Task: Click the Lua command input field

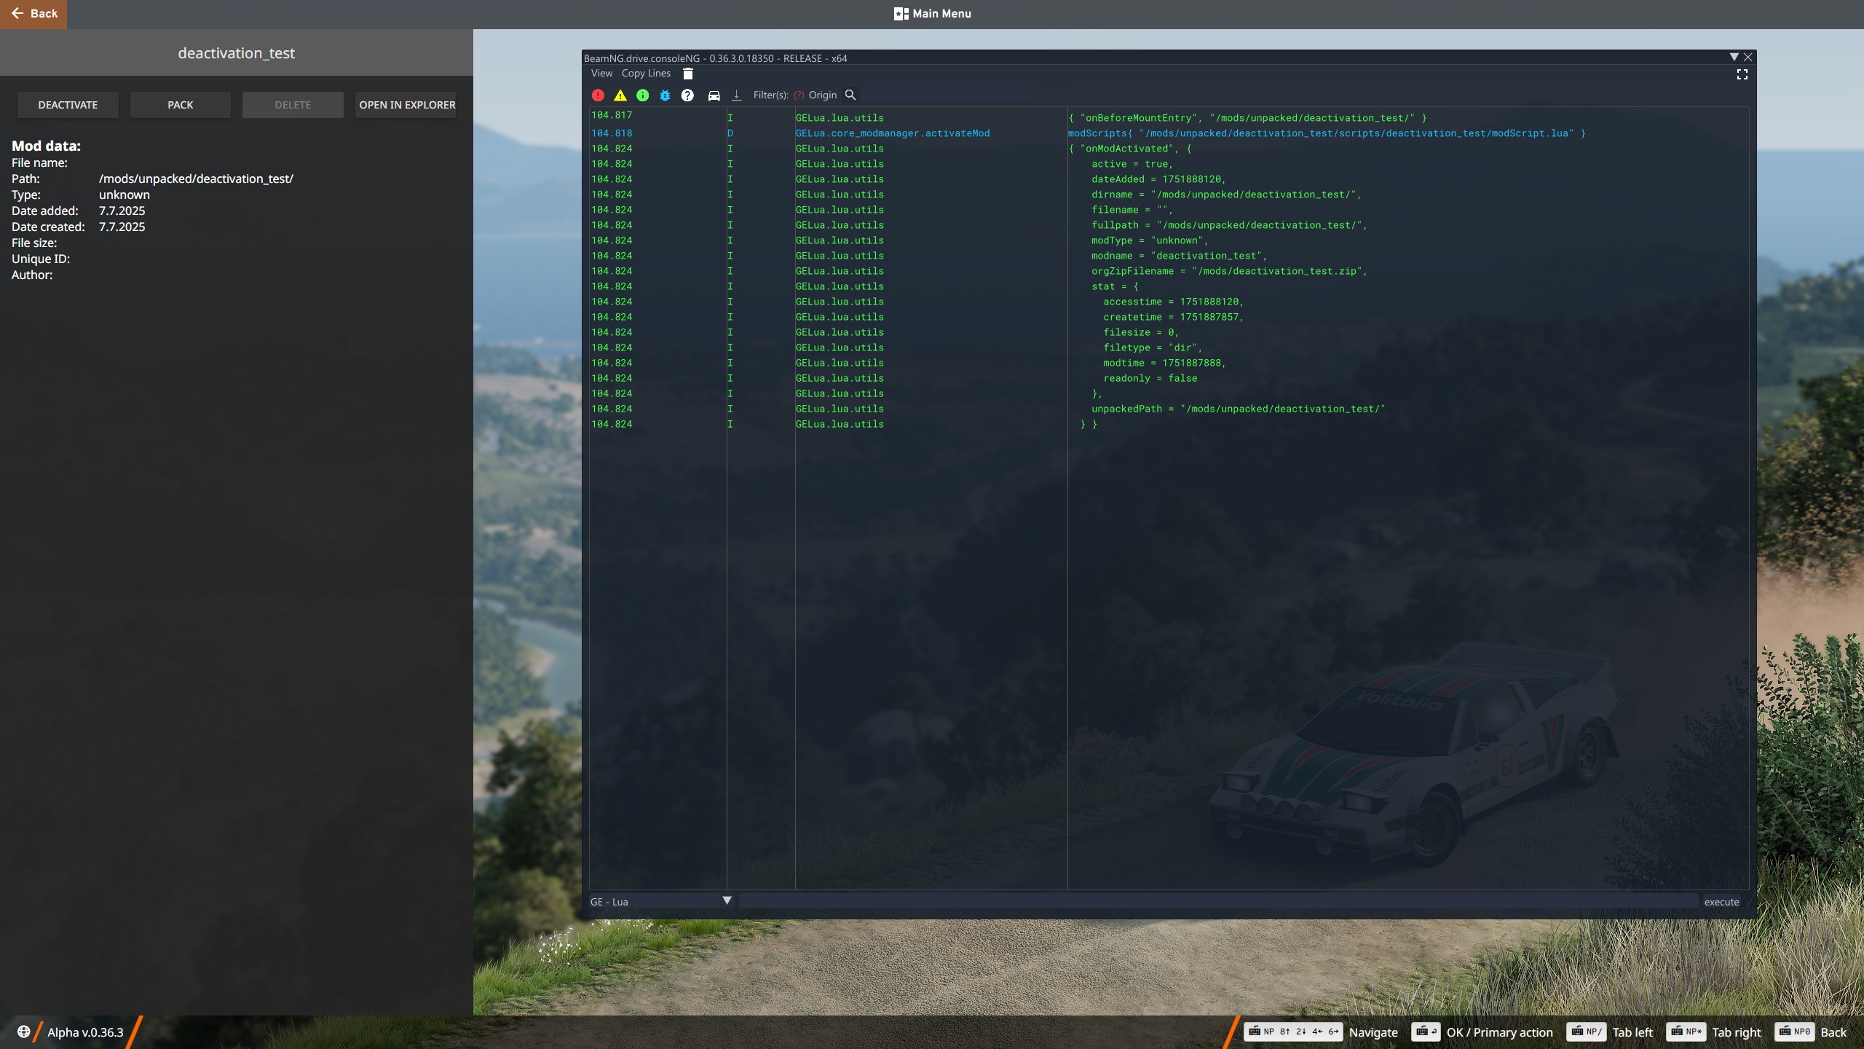Action: tap(1217, 901)
